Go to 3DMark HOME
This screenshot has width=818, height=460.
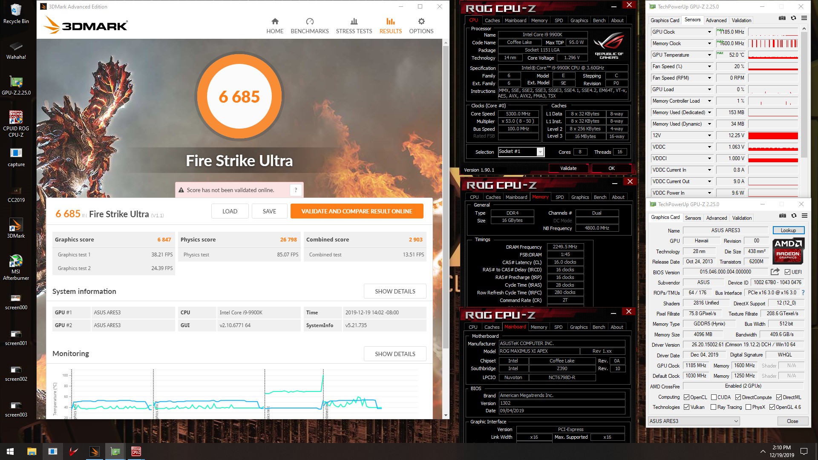[275, 26]
